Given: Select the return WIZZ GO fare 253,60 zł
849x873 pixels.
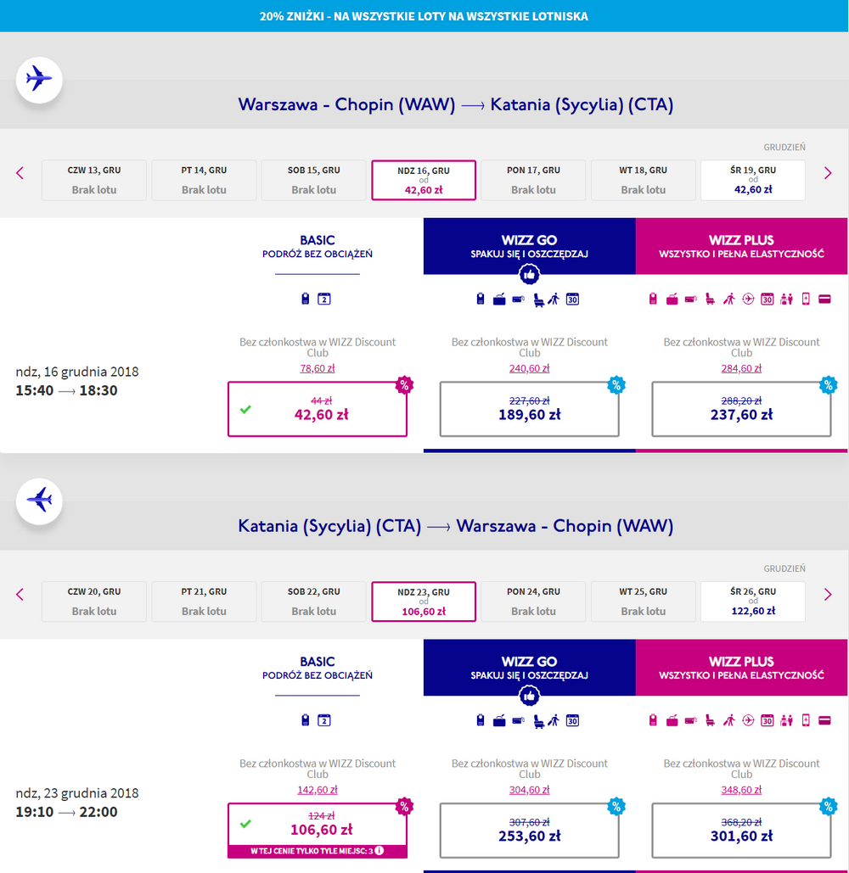Looking at the screenshot, I should pyautogui.click(x=529, y=831).
